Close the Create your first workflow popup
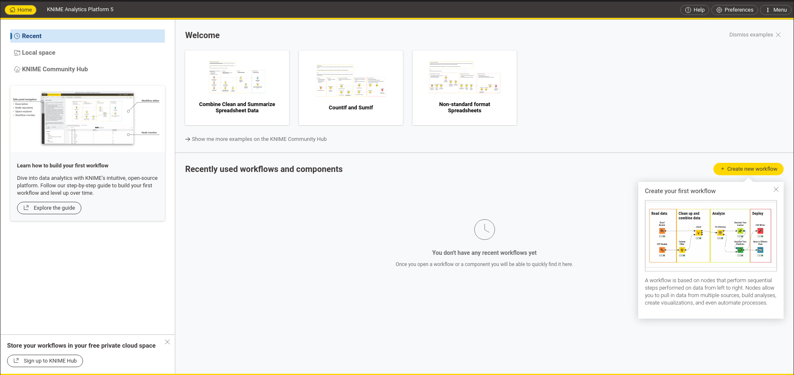 click(776, 189)
